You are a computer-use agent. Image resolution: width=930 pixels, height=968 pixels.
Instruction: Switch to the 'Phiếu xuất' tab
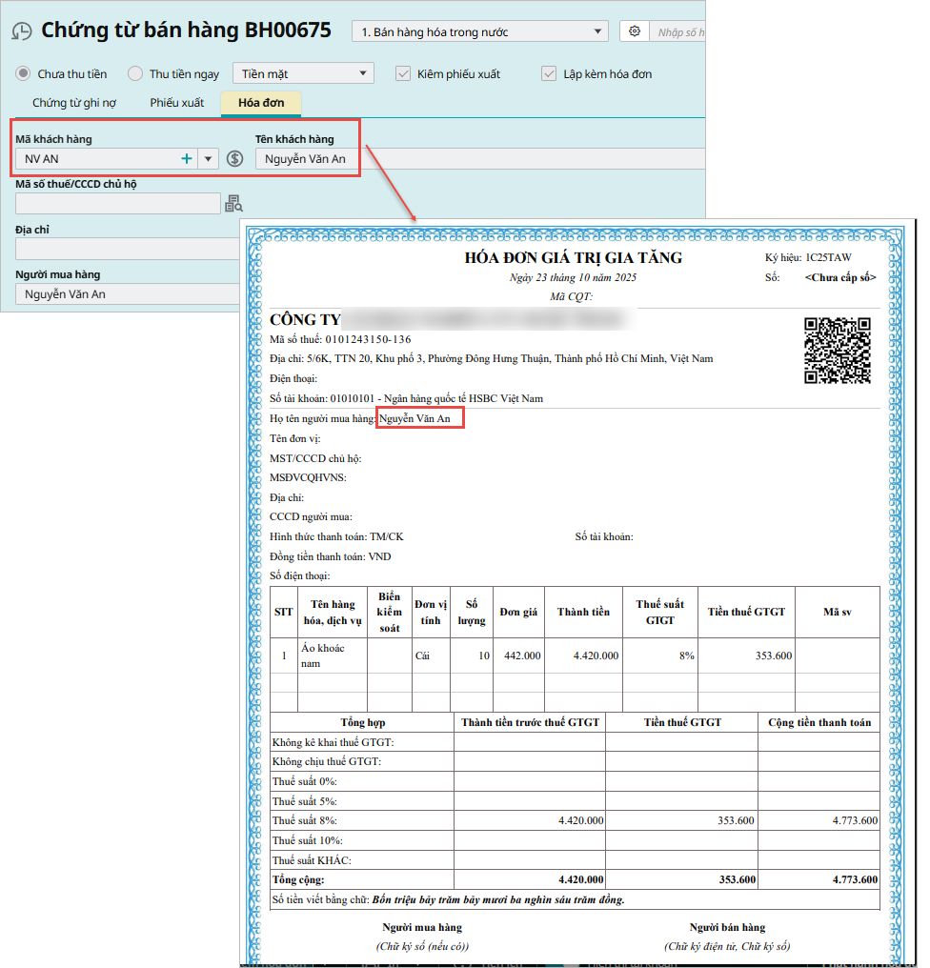pos(176,103)
